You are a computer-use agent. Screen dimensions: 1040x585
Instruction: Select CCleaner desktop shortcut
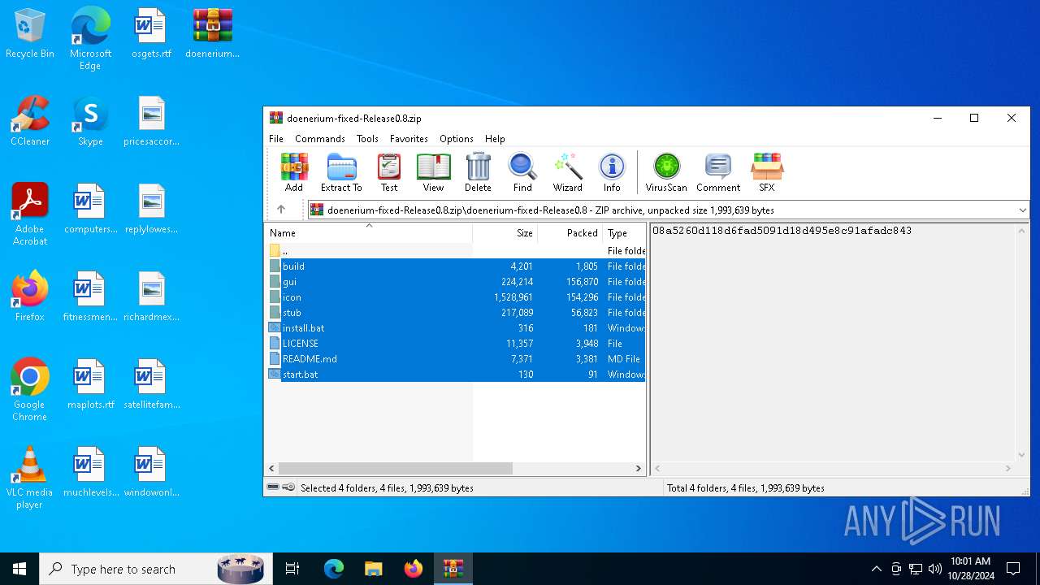30,122
